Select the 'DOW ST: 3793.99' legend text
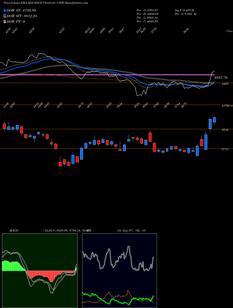This screenshot has width=233, height=308. (21, 10)
